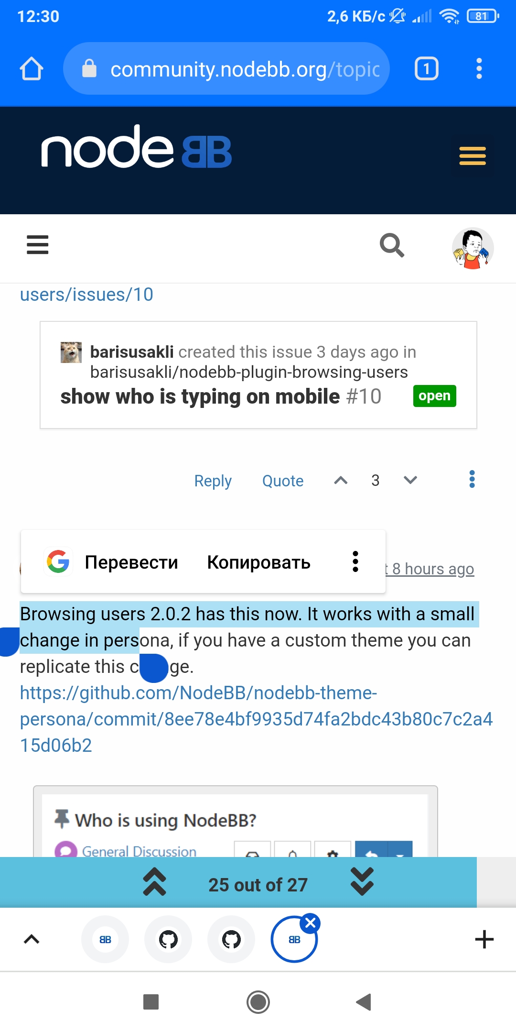The image size is (516, 1033).
Task: Jump to first post using double chevron up
Action: pos(154,883)
